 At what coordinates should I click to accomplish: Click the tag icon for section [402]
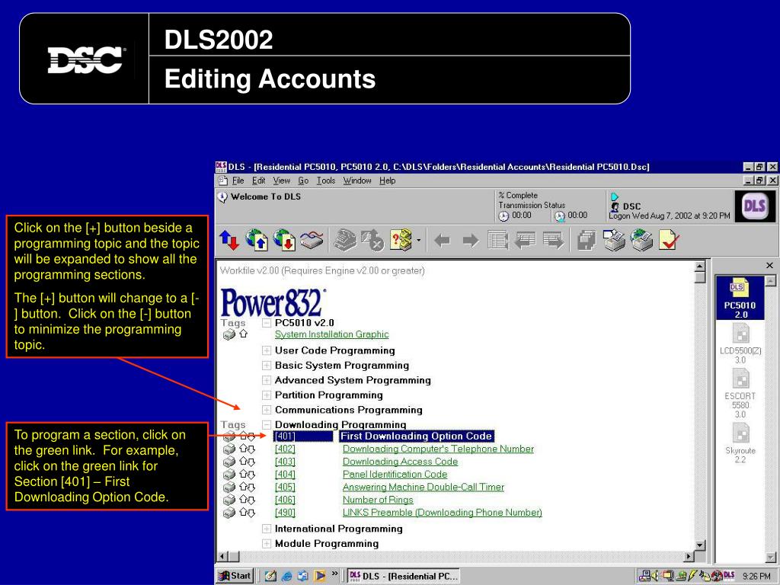(229, 449)
